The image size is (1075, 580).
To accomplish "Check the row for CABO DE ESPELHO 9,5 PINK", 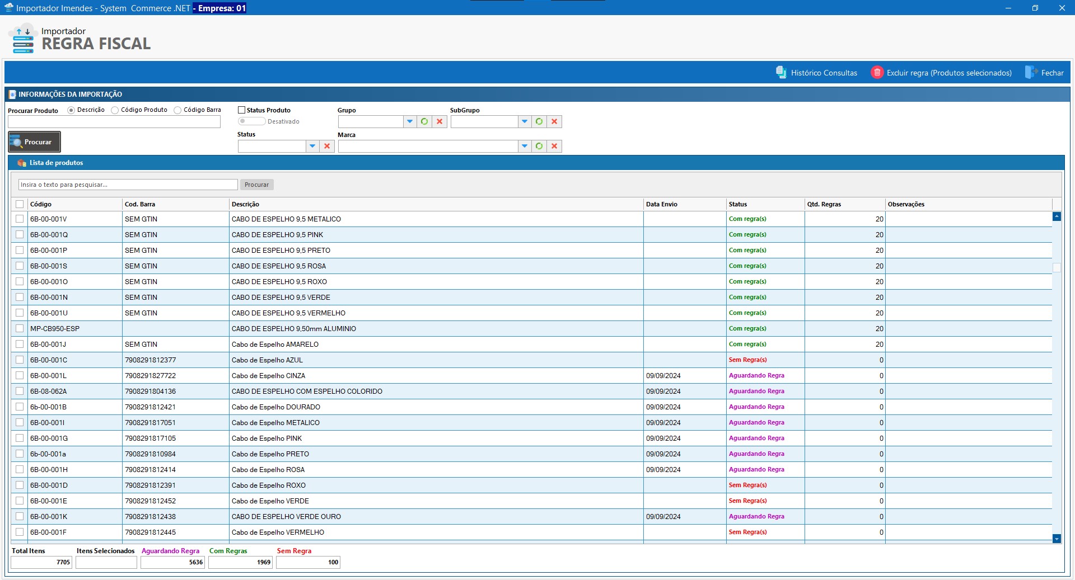I will pyautogui.click(x=20, y=234).
